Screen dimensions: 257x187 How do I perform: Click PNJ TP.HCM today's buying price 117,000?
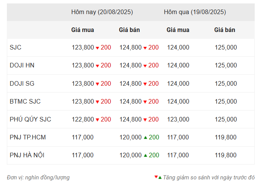83,137
